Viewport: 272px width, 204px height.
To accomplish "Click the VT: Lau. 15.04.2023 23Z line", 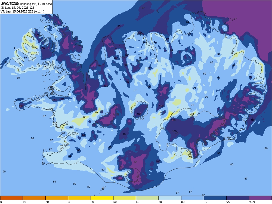I will point(22,11).
